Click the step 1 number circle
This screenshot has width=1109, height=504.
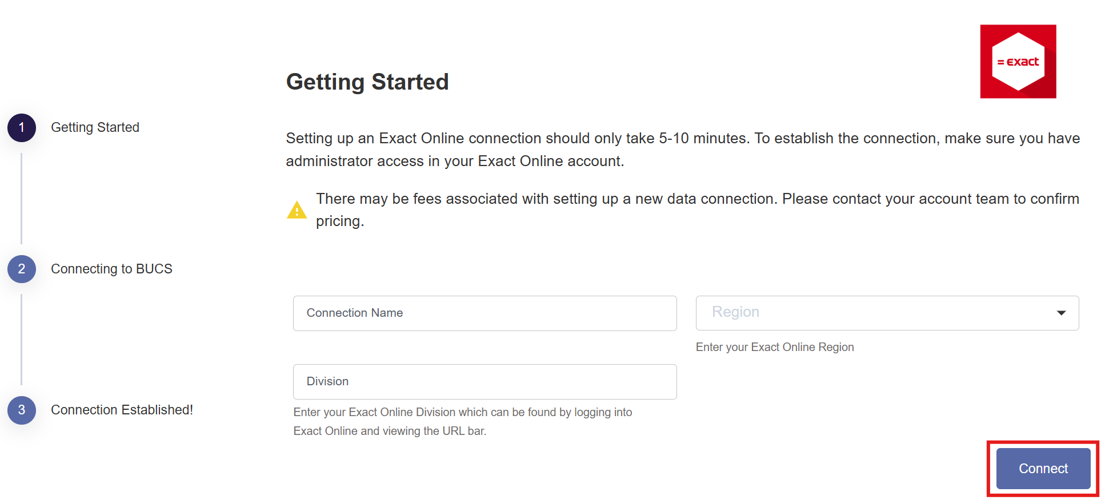22,128
